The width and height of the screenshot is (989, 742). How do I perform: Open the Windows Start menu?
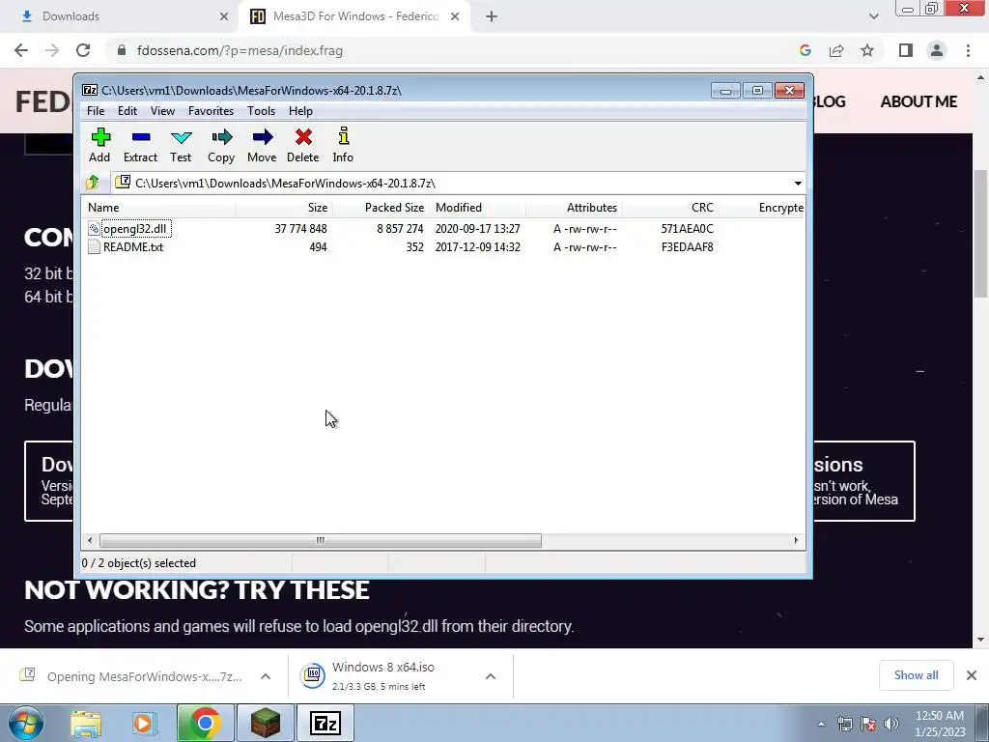point(25,723)
